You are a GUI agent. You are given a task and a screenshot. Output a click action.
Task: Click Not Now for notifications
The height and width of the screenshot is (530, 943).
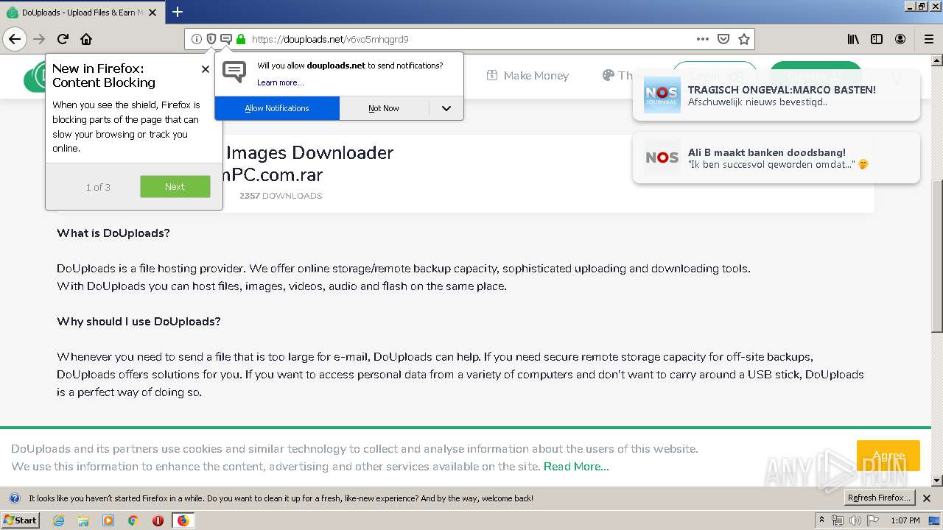[x=384, y=108]
